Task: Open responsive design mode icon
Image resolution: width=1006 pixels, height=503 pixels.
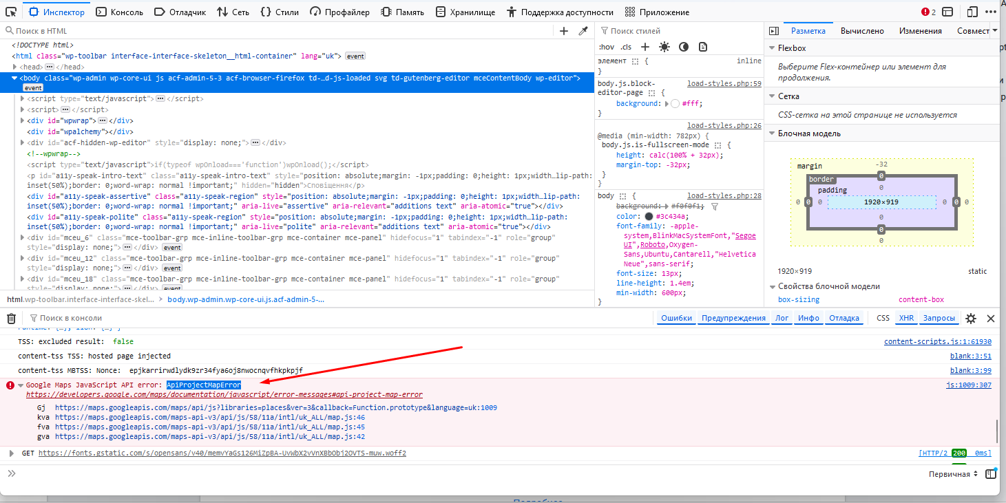Action: pyautogui.click(x=972, y=12)
